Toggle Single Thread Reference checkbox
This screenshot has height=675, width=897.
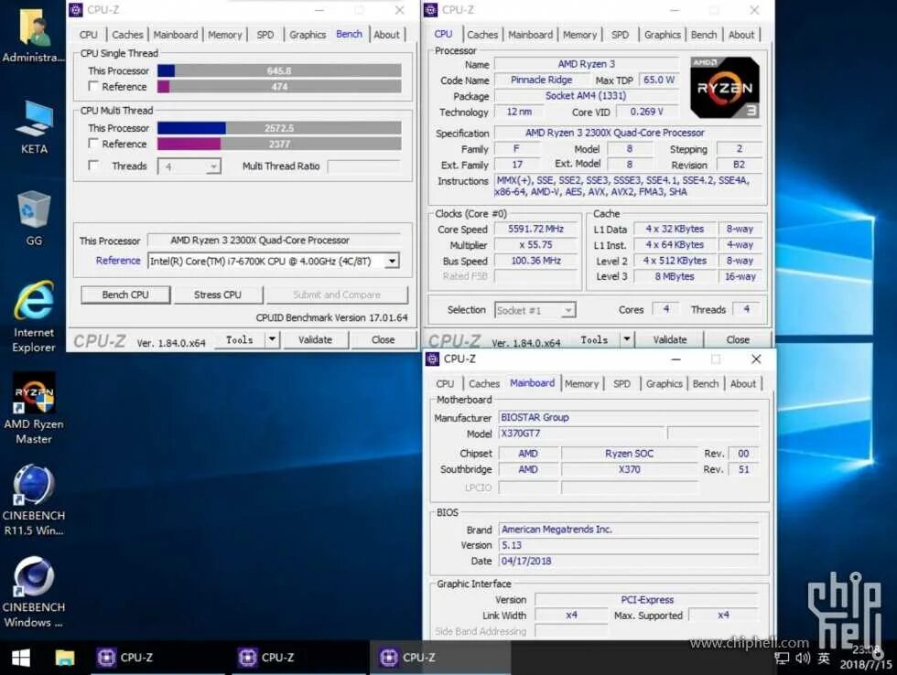point(93,86)
